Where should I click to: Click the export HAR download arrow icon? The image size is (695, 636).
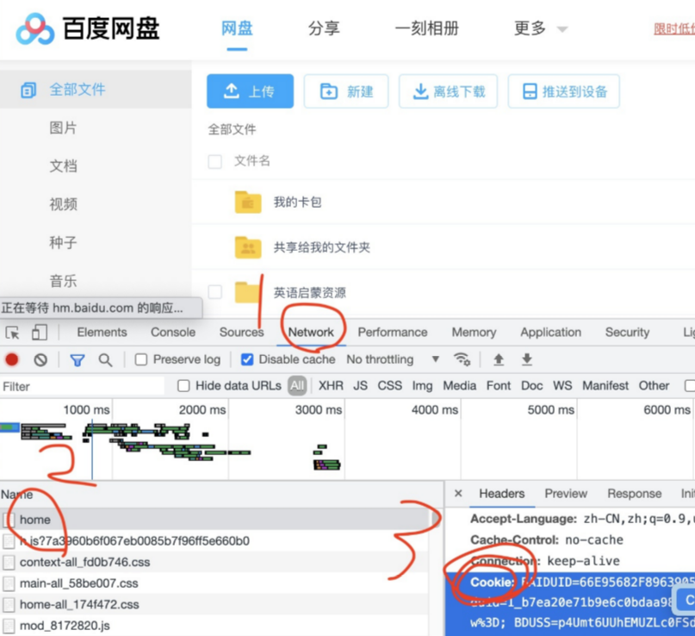[527, 359]
